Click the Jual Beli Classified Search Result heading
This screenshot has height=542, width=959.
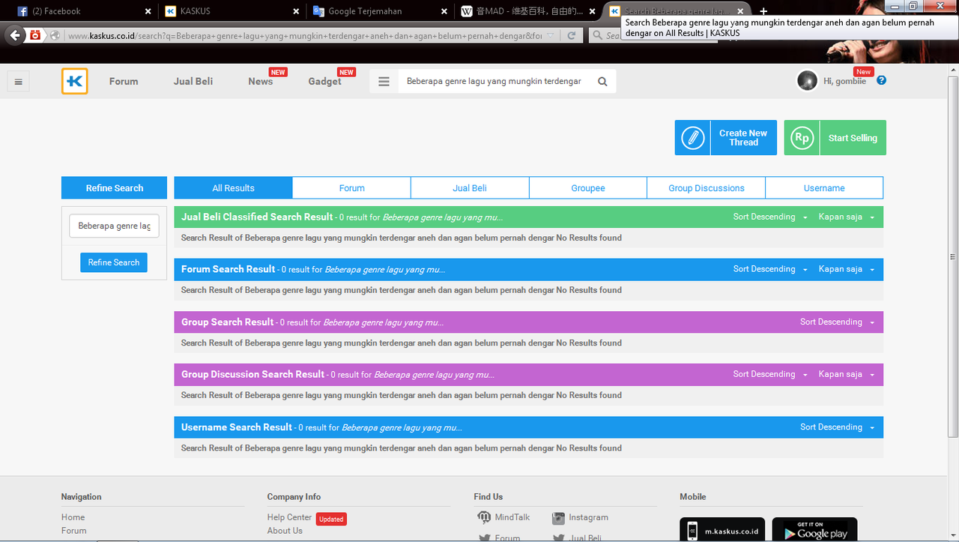257,217
